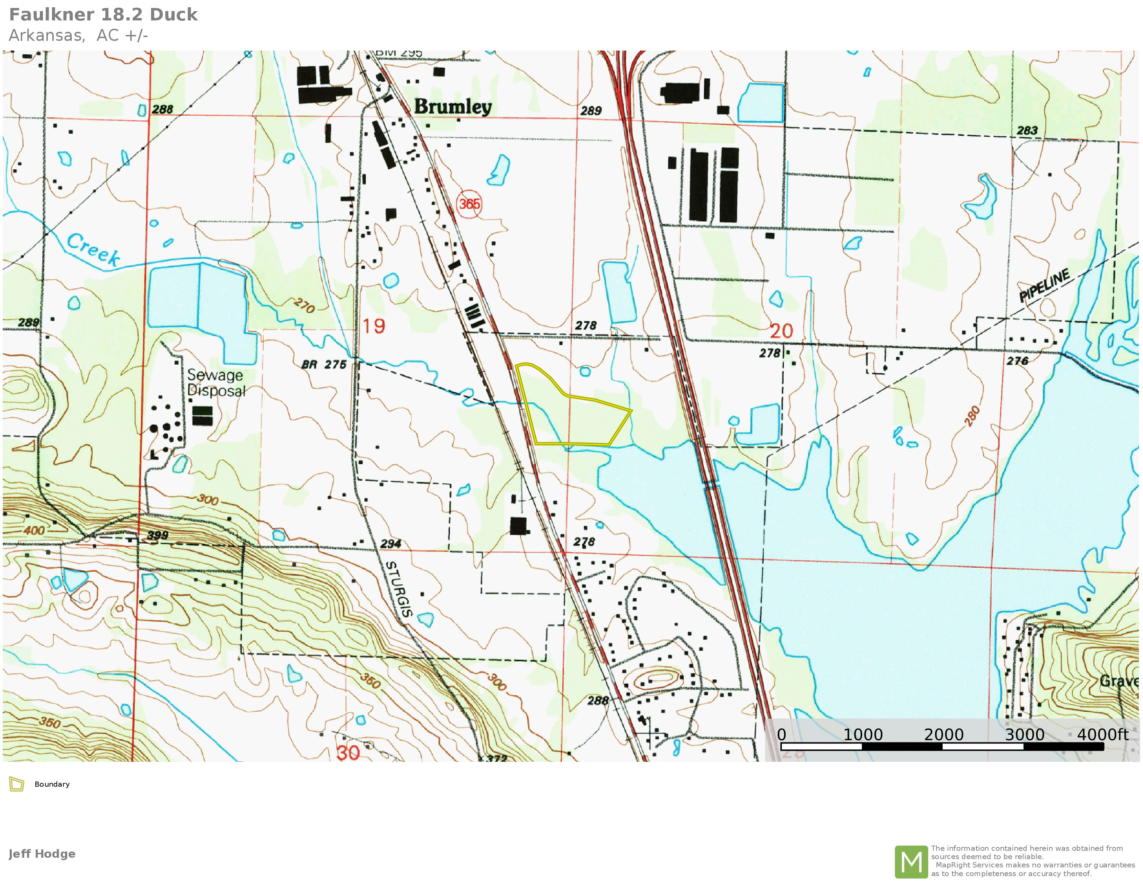This screenshot has height=883, width=1143.
Task: Click the Faulkner 18.2 Duck title
Action: point(103,15)
